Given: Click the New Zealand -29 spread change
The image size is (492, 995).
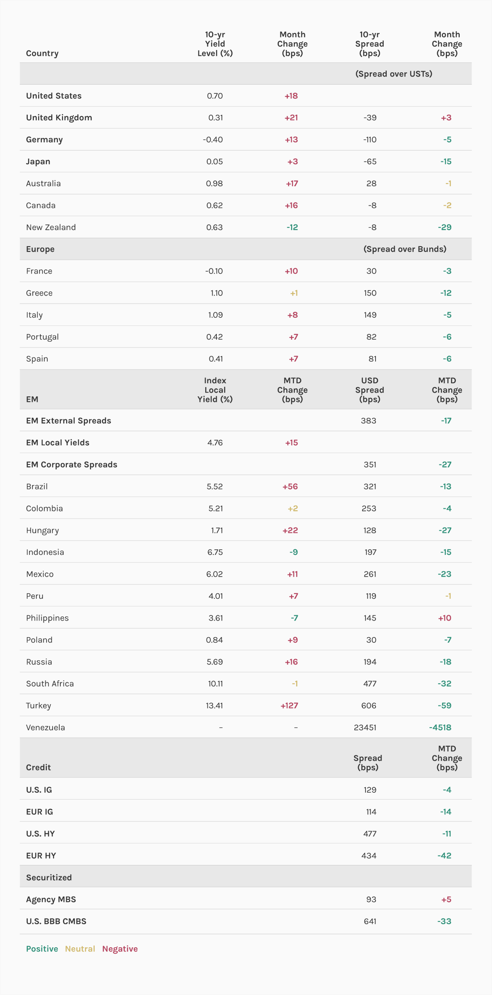Looking at the screenshot, I should [x=445, y=227].
